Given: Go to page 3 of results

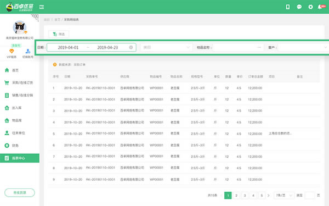Looking at the screenshot, I should tap(245, 195).
